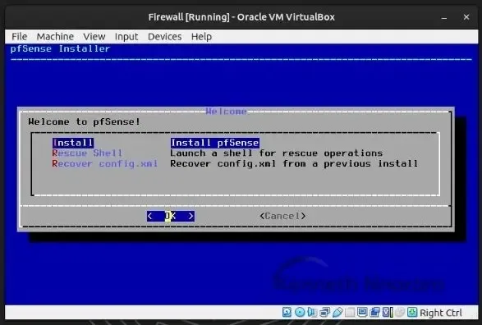The height and width of the screenshot is (325, 482).
Task: Open the Machine menu
Action: [55, 37]
